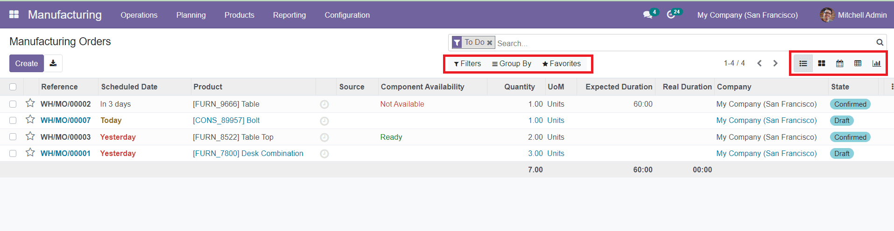
Task: Sort by Expected Duration column header
Action: [x=619, y=87]
